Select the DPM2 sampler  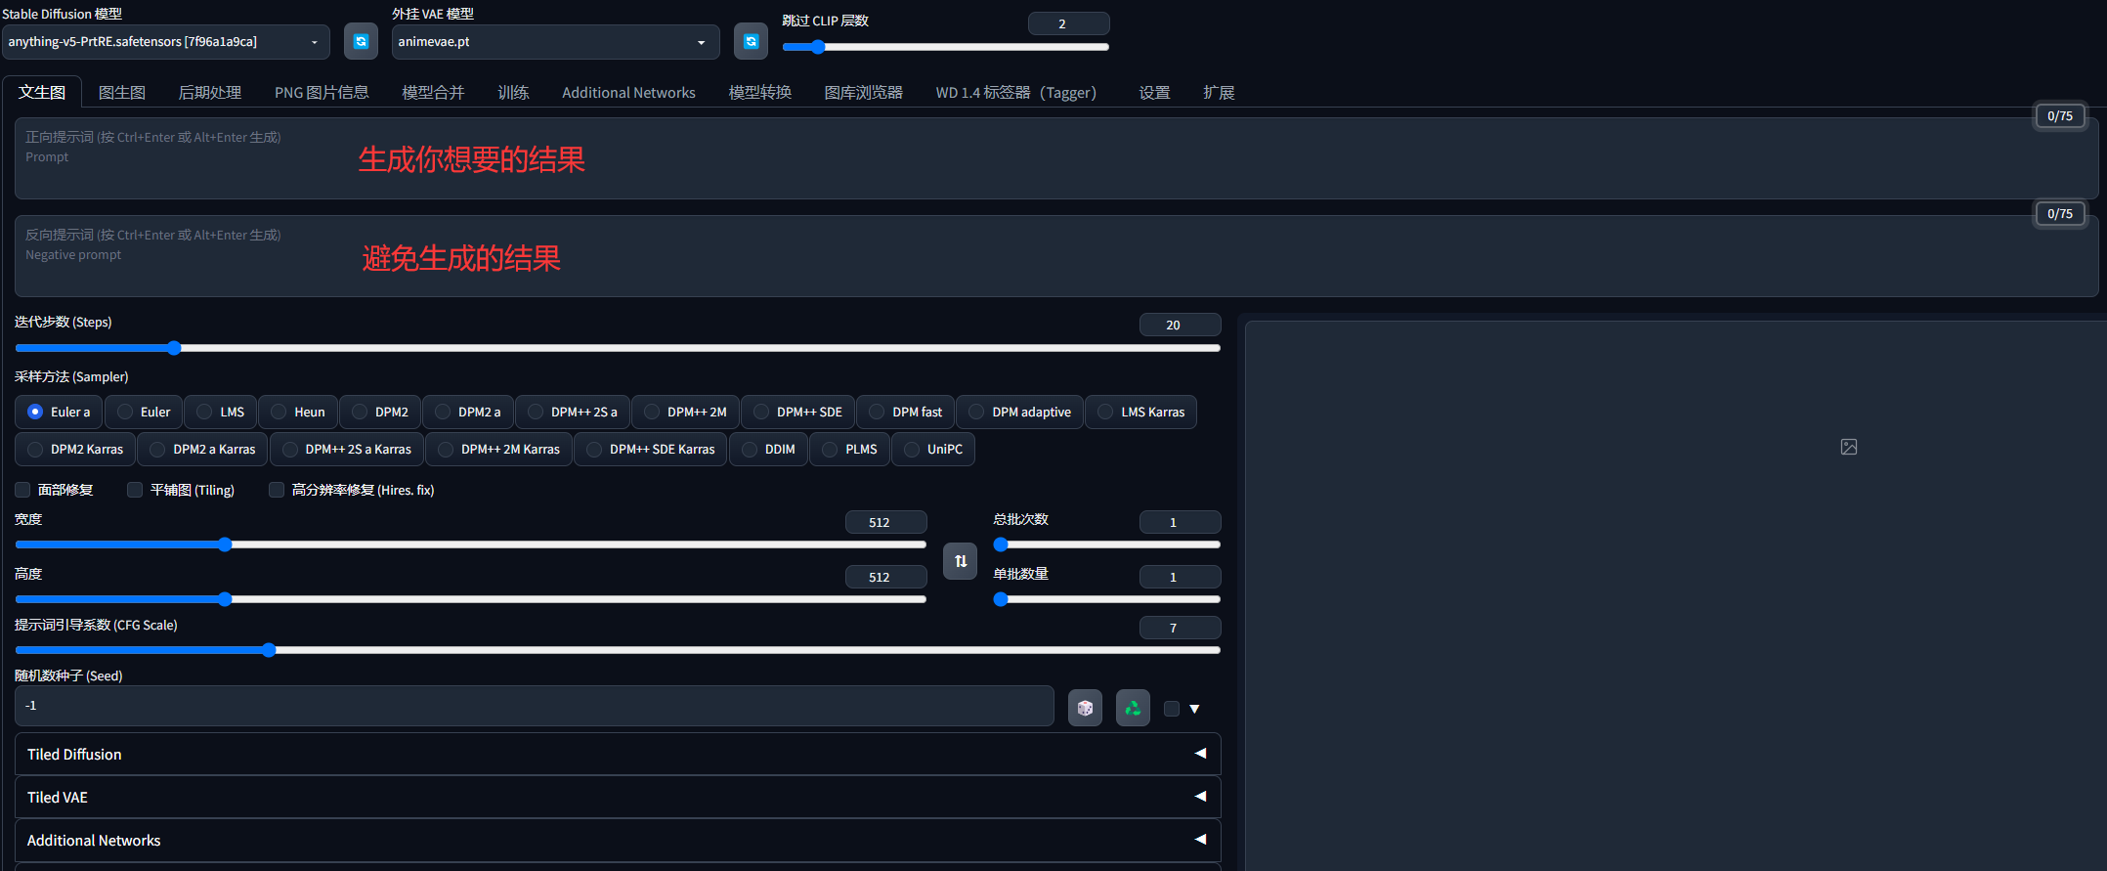(x=380, y=412)
